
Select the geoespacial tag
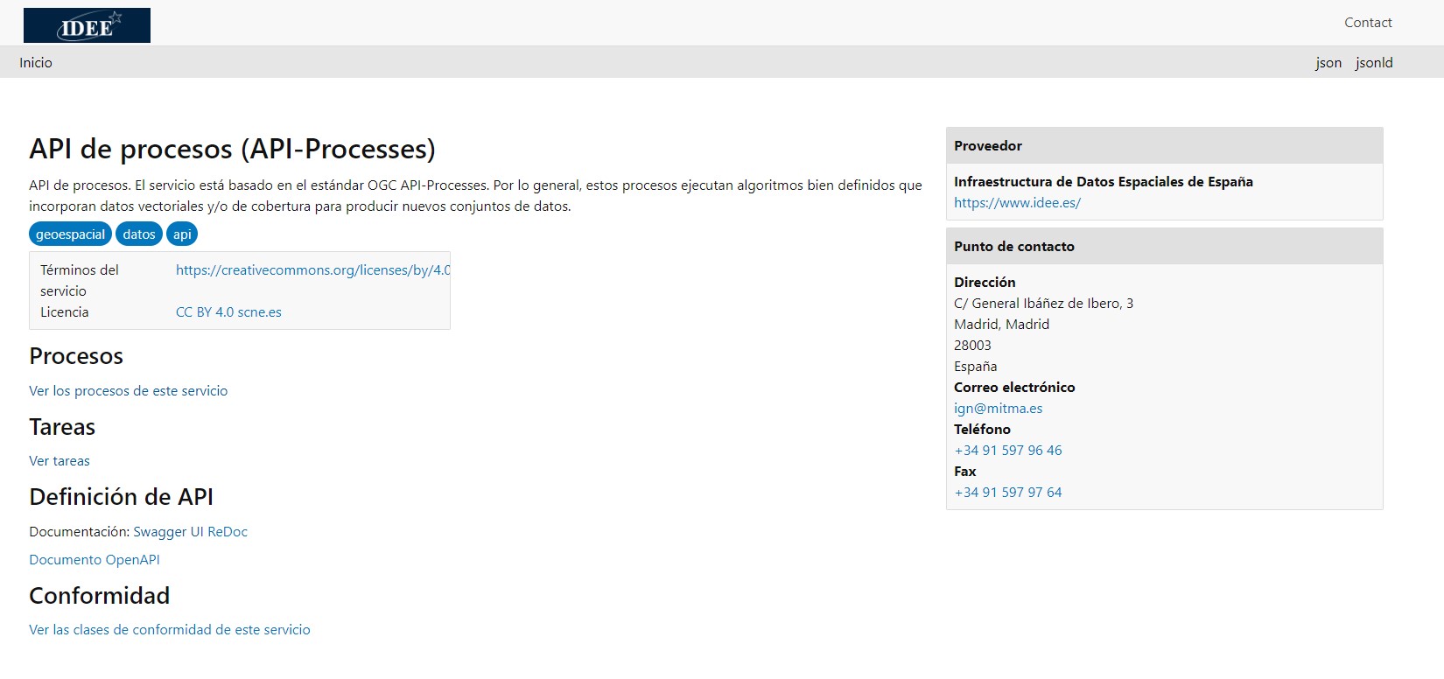point(70,234)
